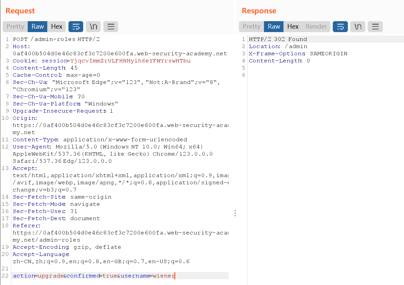Click the Location: /admin response header
The height and width of the screenshot is (285, 404).
click(x=278, y=46)
